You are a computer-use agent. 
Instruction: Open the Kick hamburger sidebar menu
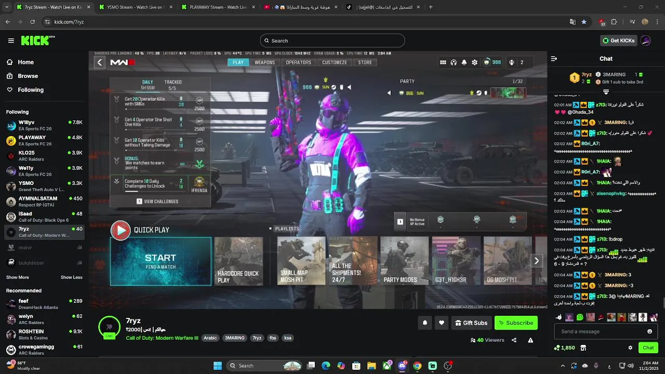(x=11, y=41)
